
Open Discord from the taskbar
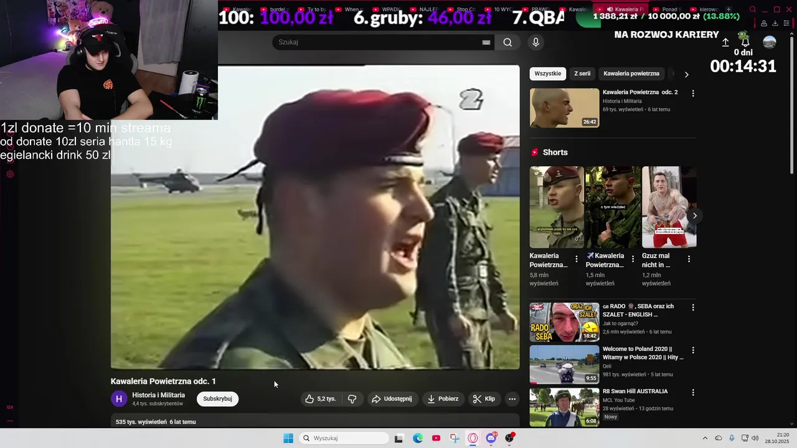[x=491, y=438]
